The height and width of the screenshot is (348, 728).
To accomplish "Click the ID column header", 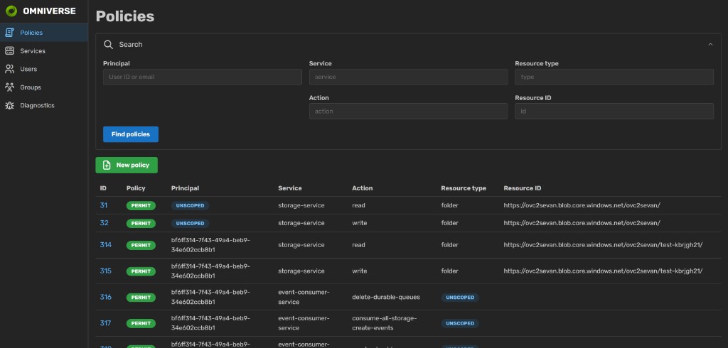I will pos(103,188).
